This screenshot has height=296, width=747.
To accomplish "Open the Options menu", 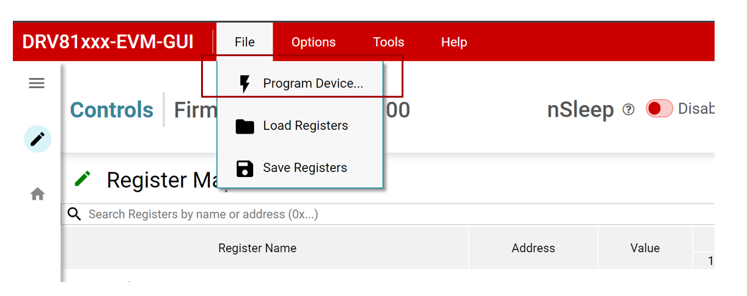I will coord(313,42).
